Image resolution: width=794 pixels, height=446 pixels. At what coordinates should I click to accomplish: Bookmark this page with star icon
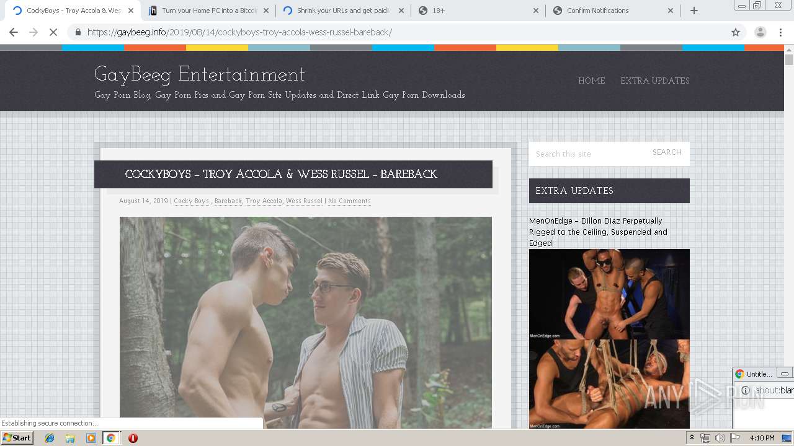tap(736, 32)
